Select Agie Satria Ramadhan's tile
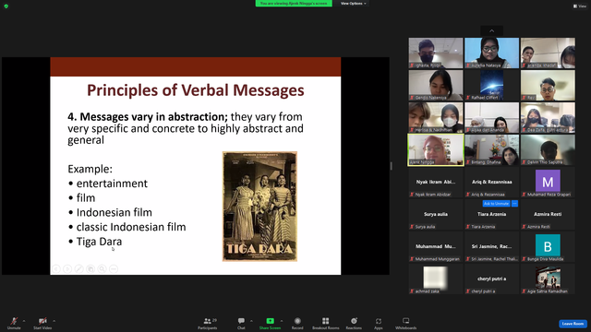This screenshot has height=332, width=591. click(x=548, y=279)
